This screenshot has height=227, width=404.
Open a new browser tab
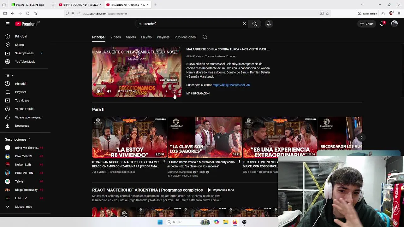156,5
